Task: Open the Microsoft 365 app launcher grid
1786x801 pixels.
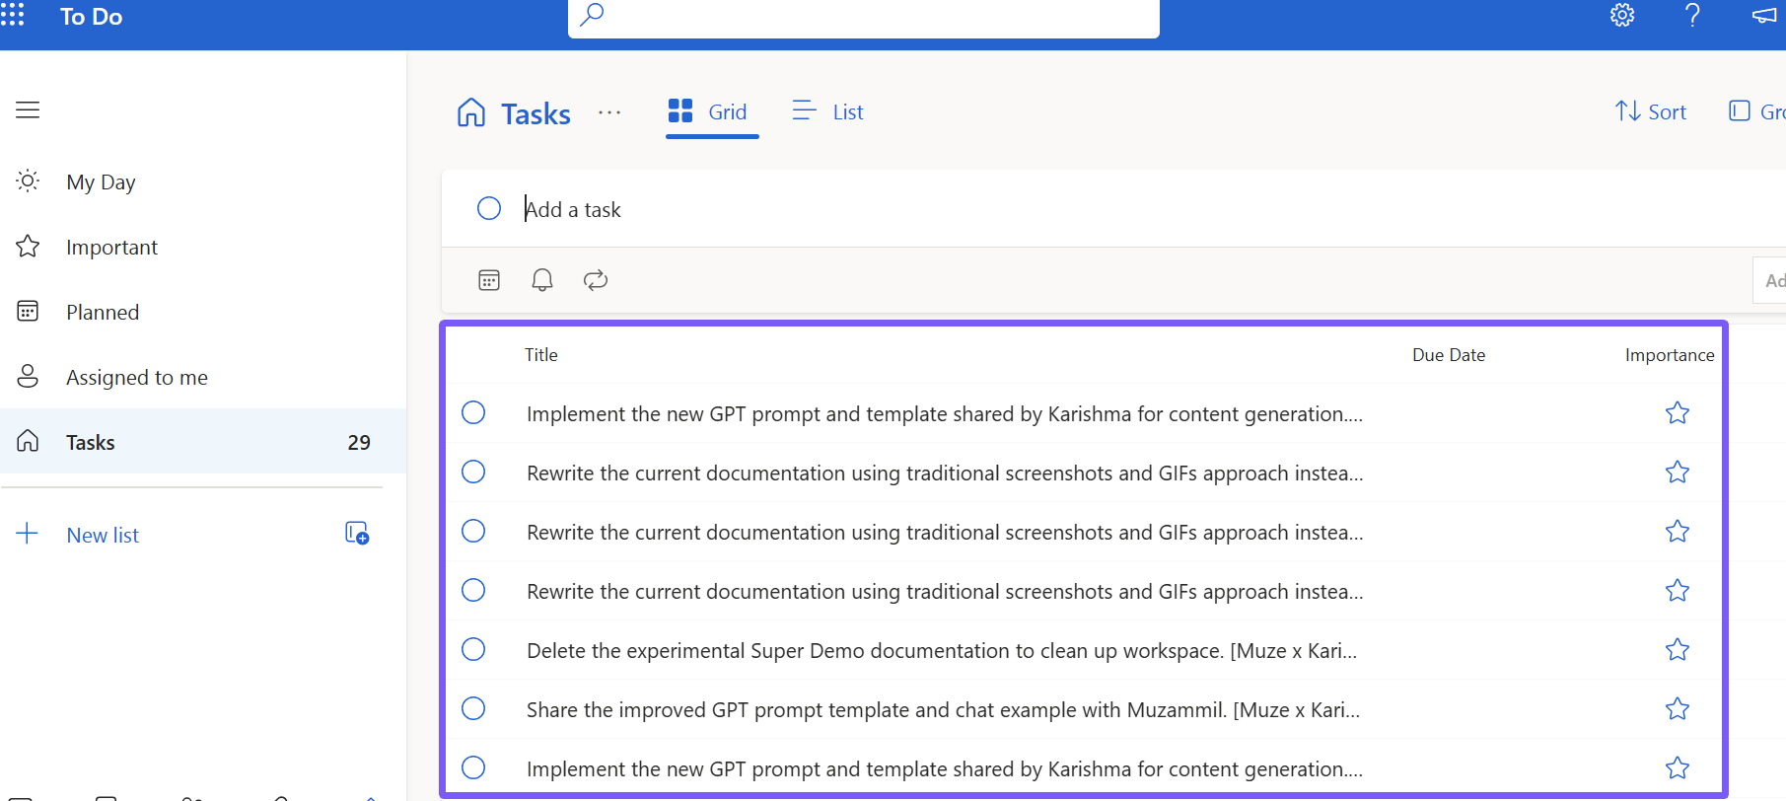Action: coord(14,15)
